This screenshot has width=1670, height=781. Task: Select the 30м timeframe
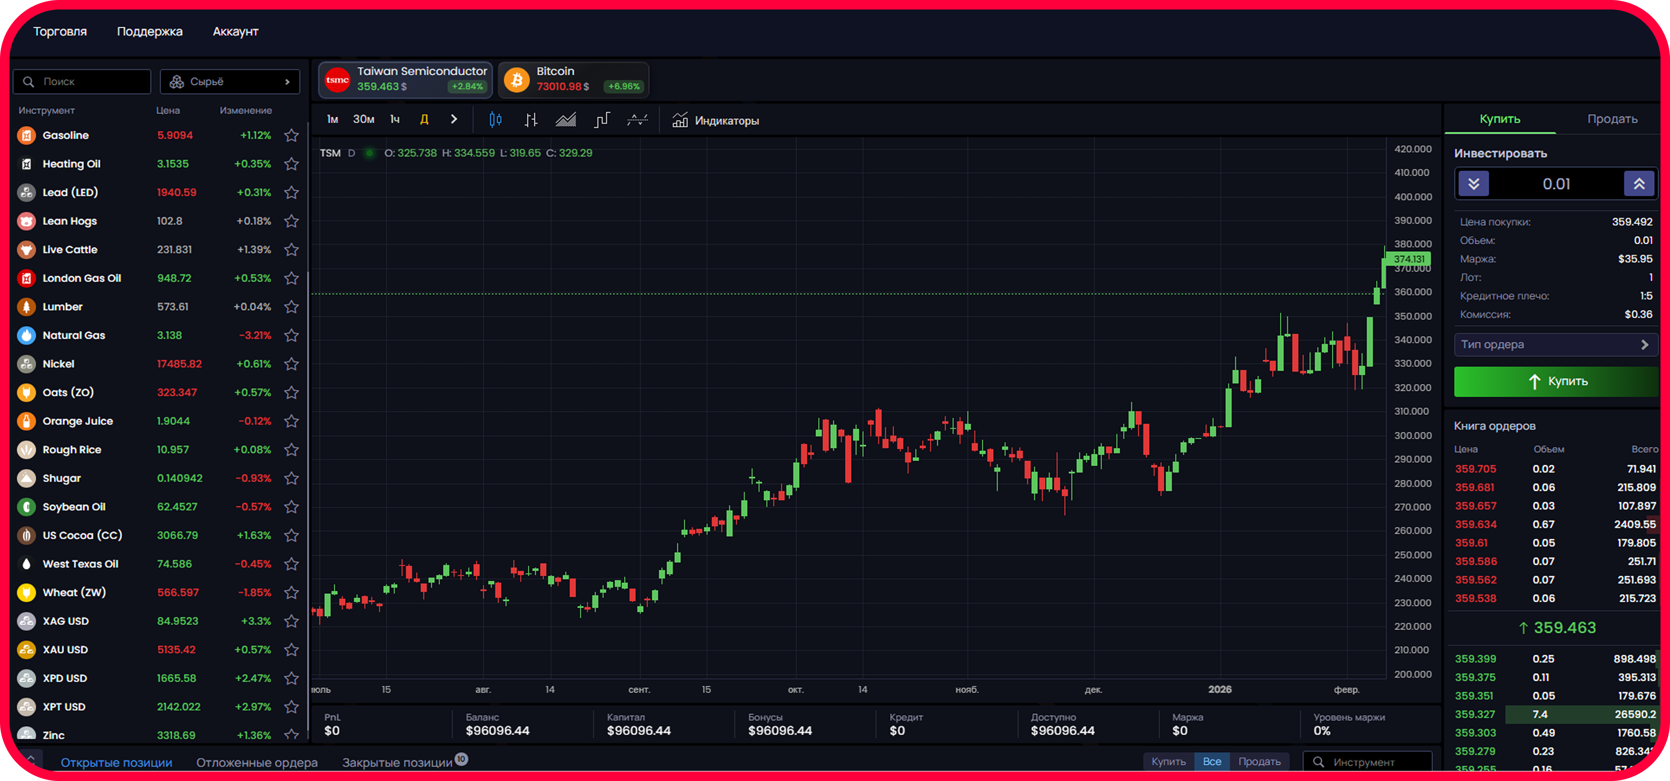coord(364,119)
